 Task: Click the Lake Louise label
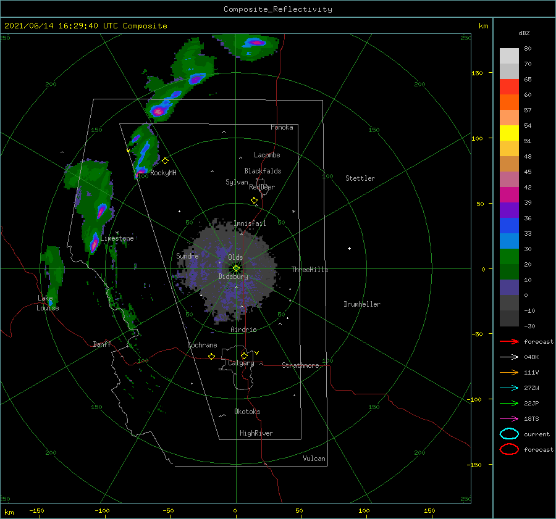click(x=48, y=303)
